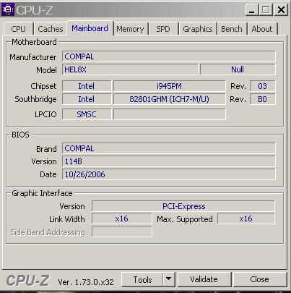Click the BIOS Brand COMPAL field

click(x=168, y=148)
